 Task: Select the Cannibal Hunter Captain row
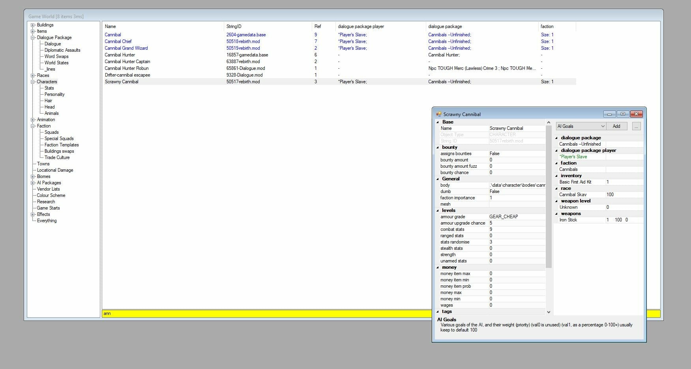click(339, 62)
